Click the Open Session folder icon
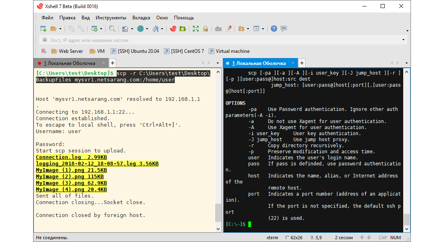 click(x=53, y=29)
